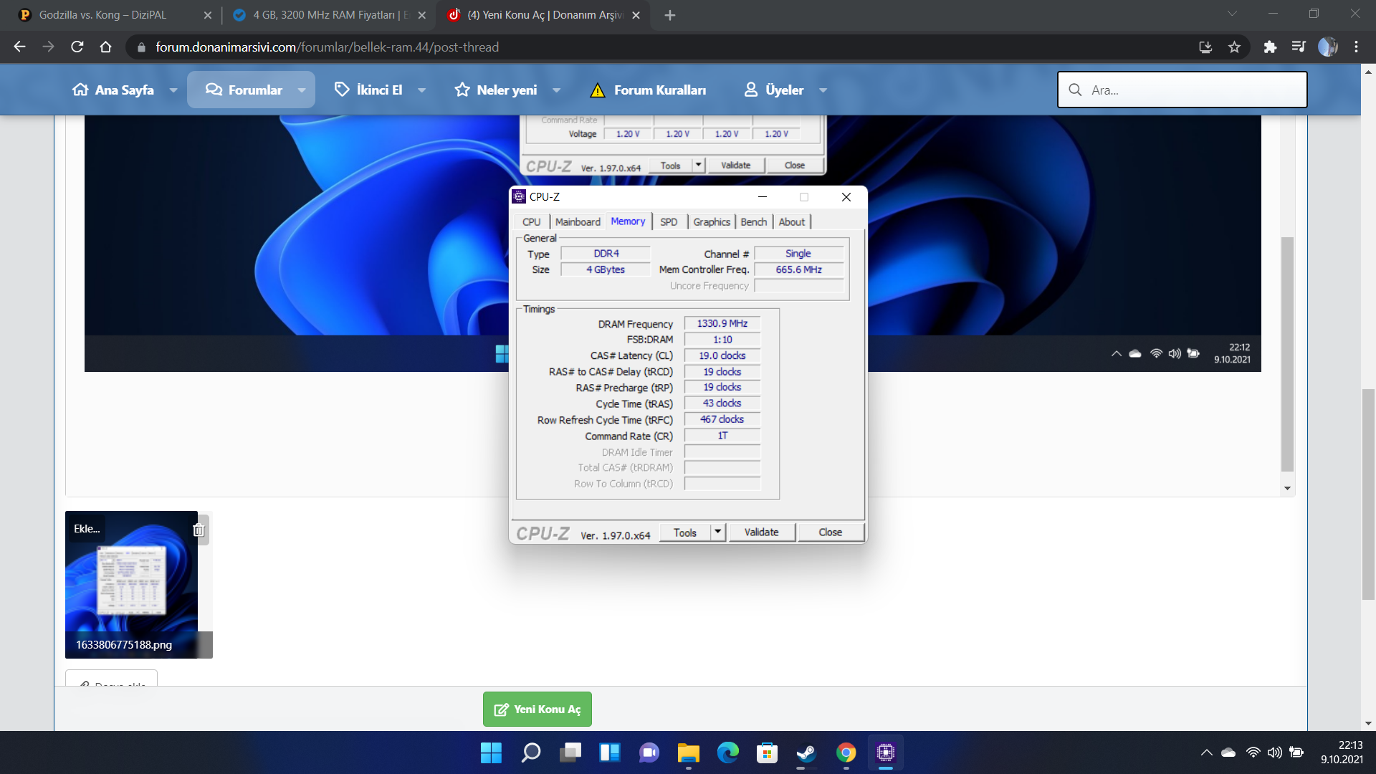Expand the Üyeler dropdown arrow
This screenshot has width=1376, height=774.
[823, 90]
